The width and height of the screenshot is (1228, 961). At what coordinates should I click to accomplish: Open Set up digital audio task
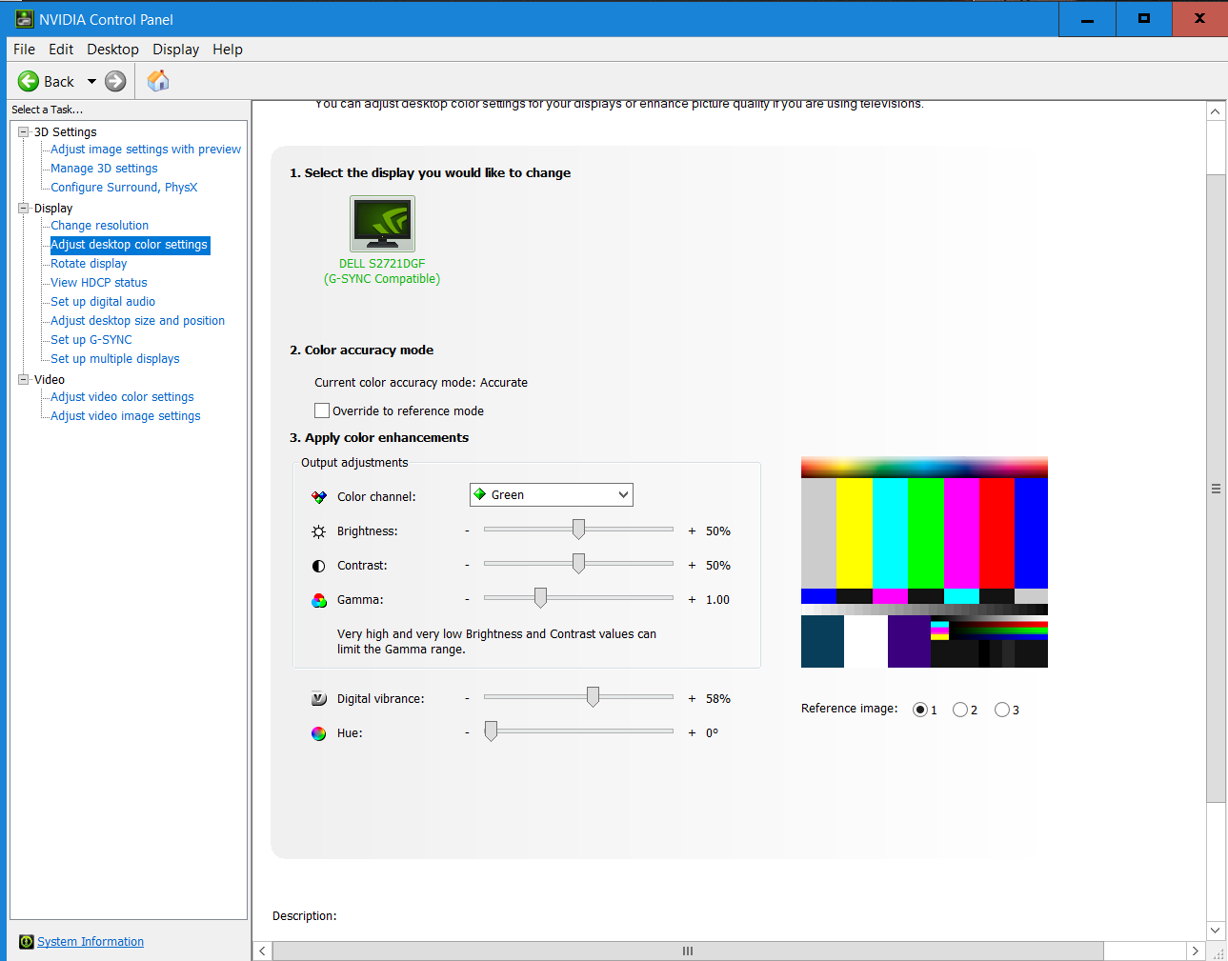tap(103, 302)
